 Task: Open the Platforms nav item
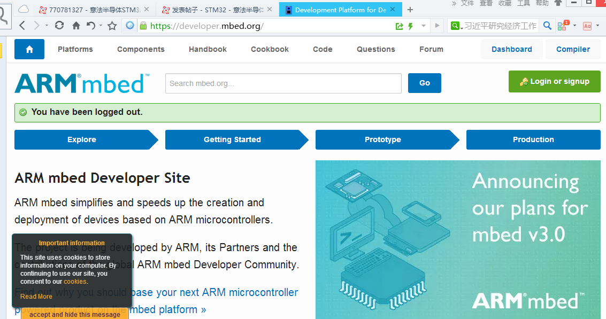(x=75, y=50)
